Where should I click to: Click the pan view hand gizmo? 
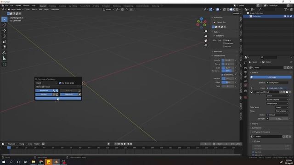tap(206, 36)
